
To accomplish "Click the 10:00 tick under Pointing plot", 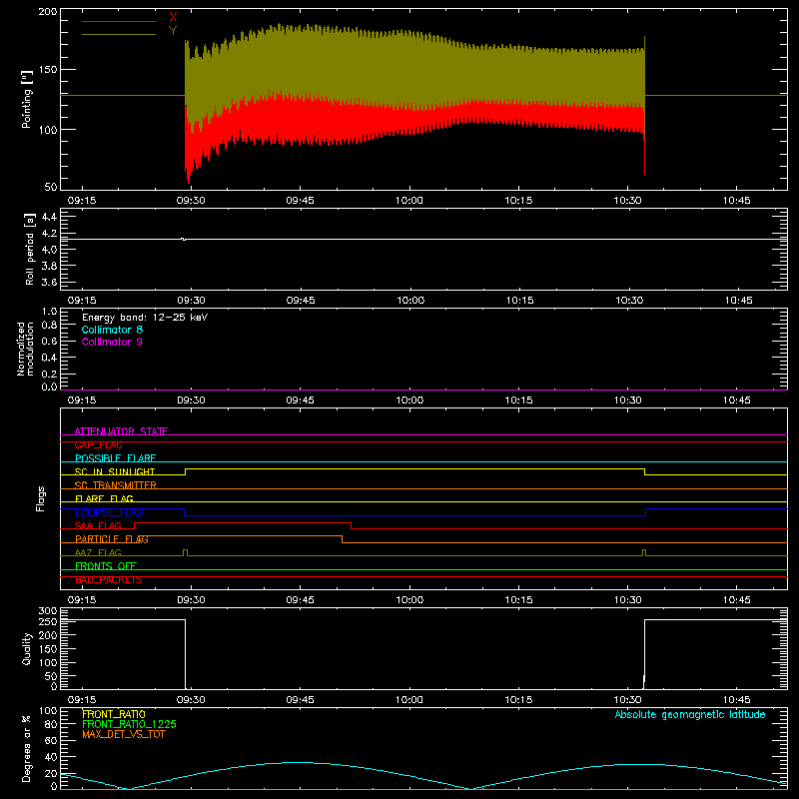I will point(409,201).
